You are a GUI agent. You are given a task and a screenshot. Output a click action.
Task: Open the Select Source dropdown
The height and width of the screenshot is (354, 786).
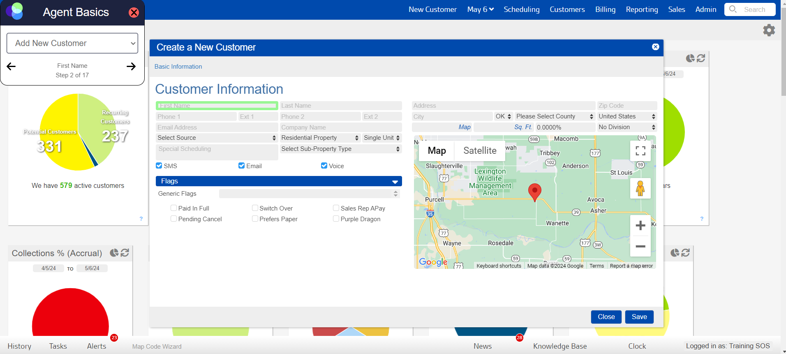click(217, 138)
